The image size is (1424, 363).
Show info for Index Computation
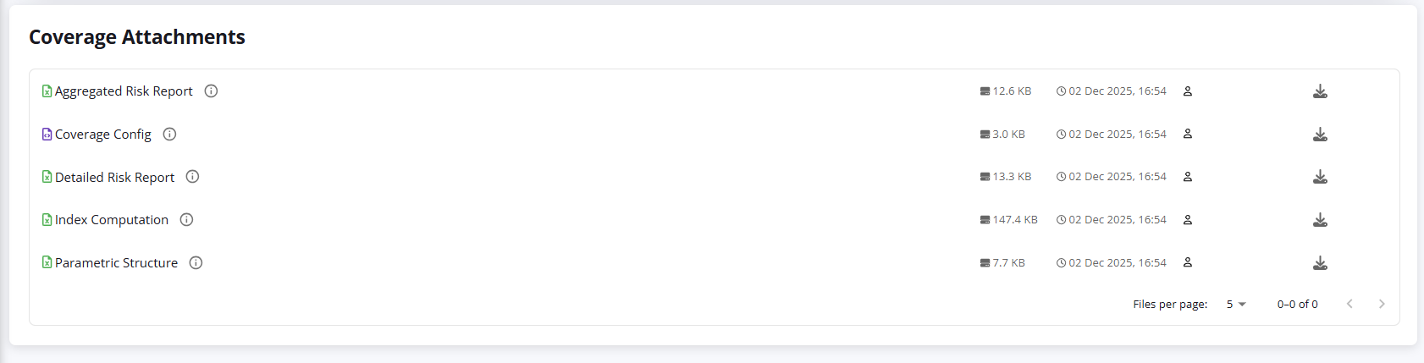pos(187,220)
